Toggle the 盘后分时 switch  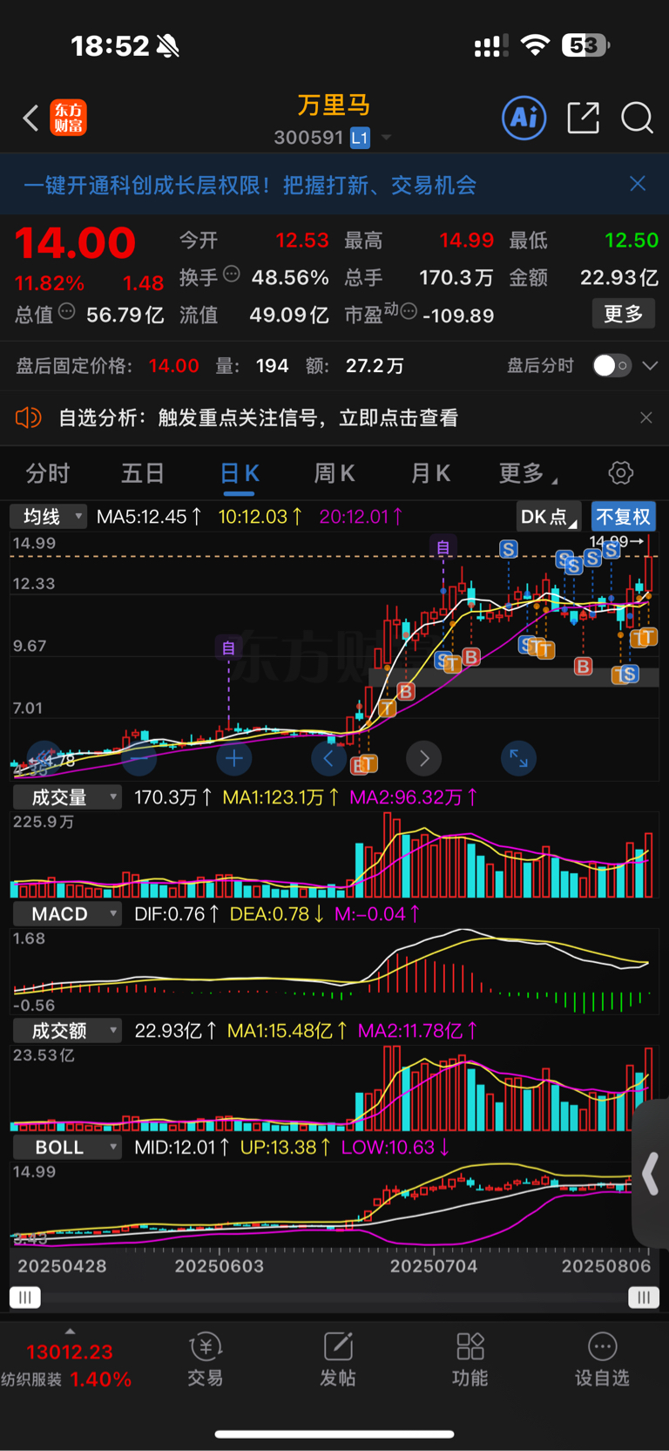tap(612, 365)
